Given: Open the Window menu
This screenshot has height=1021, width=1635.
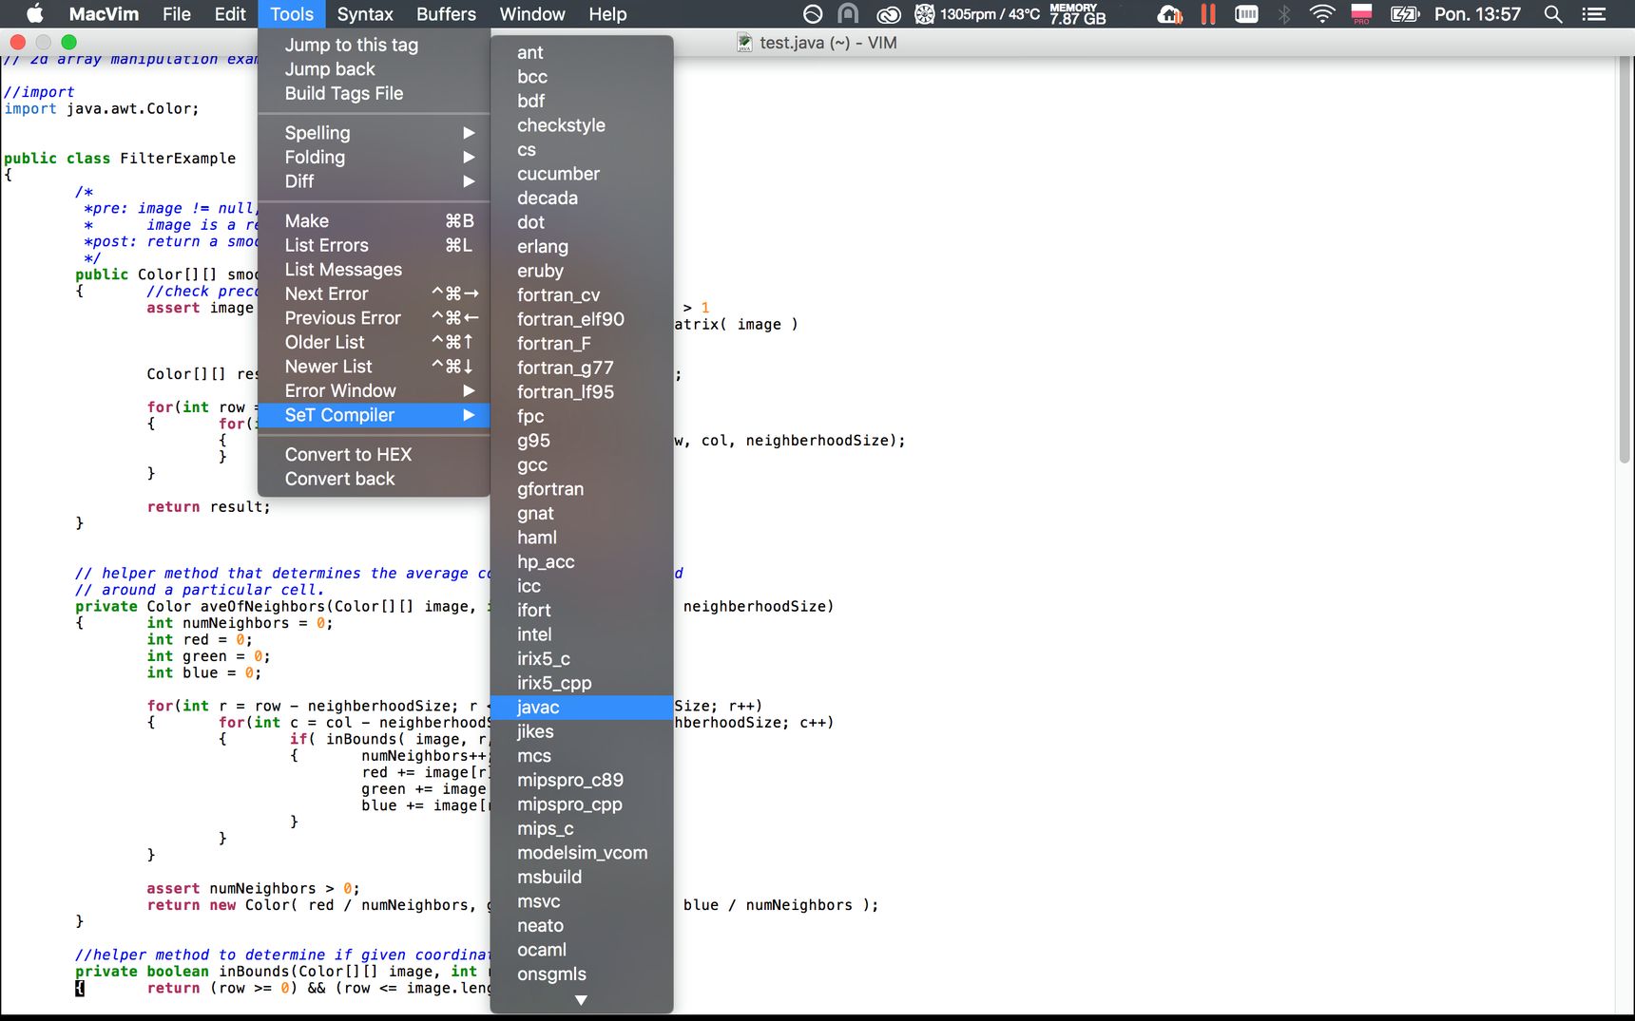Looking at the screenshot, I should coord(532,14).
